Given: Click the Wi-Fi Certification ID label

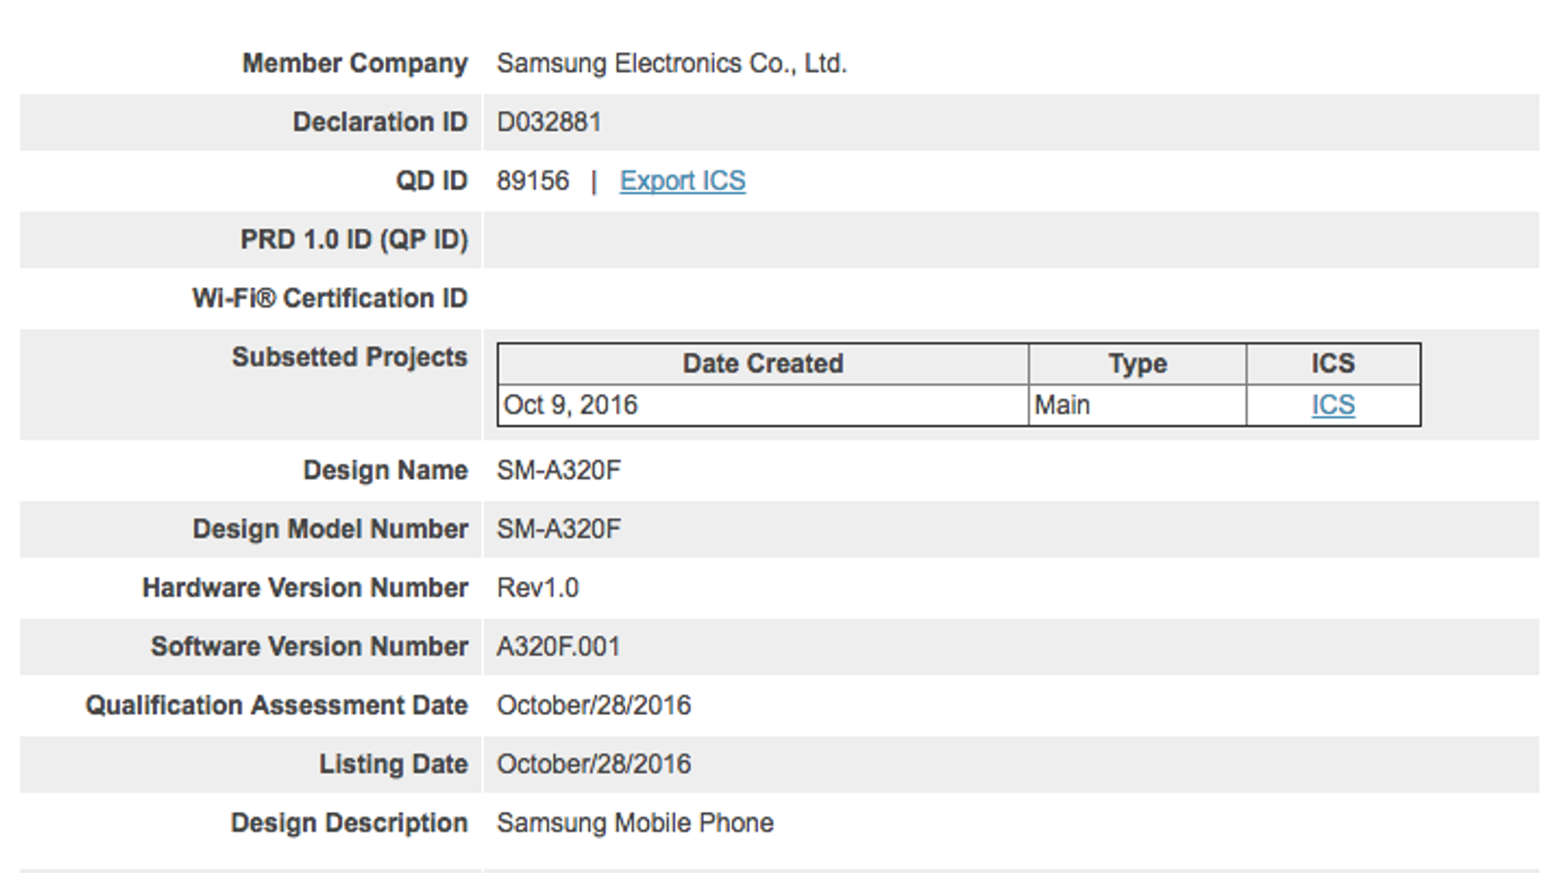Looking at the screenshot, I should (329, 299).
